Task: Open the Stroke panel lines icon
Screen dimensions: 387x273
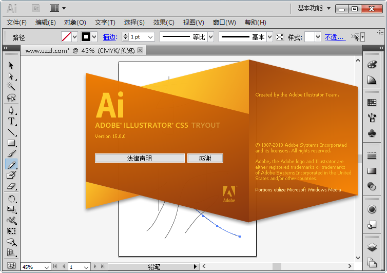Action: [372, 156]
